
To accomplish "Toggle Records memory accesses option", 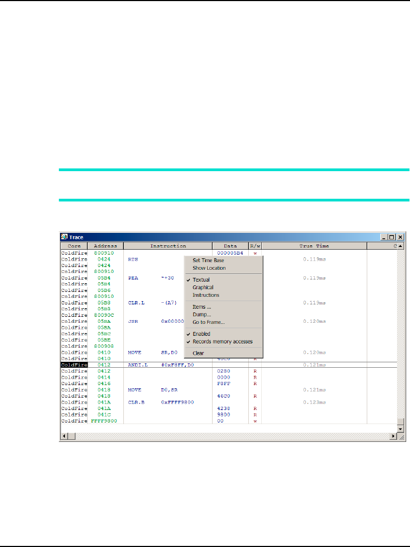I will 222,342.
